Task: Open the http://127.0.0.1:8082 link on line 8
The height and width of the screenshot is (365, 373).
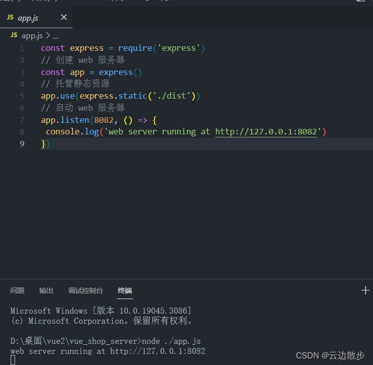Action: 266,132
